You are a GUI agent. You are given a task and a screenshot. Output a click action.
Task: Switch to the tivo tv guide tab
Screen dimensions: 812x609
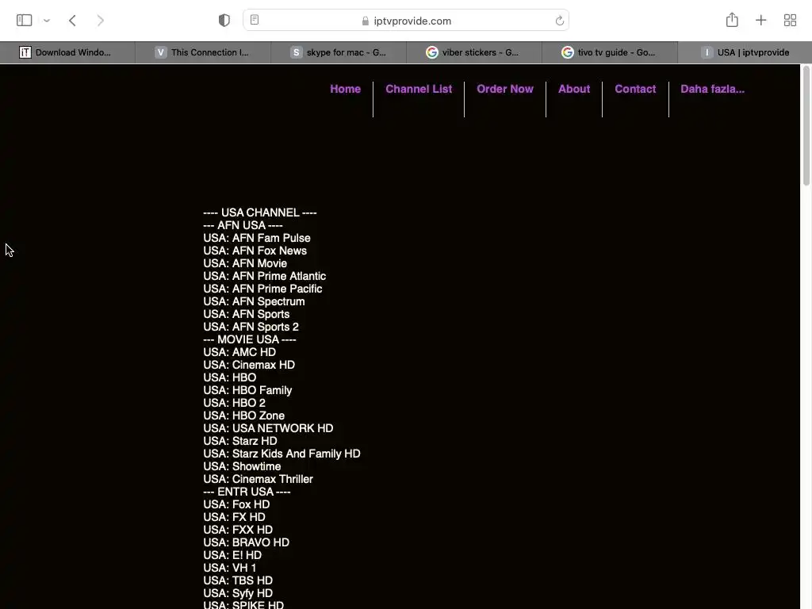(x=610, y=52)
